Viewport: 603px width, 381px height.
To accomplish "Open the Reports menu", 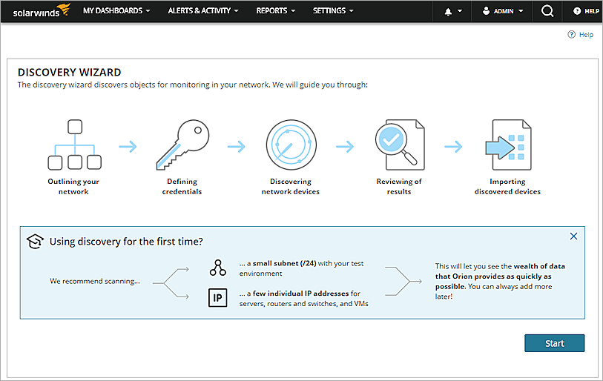I will [x=275, y=11].
